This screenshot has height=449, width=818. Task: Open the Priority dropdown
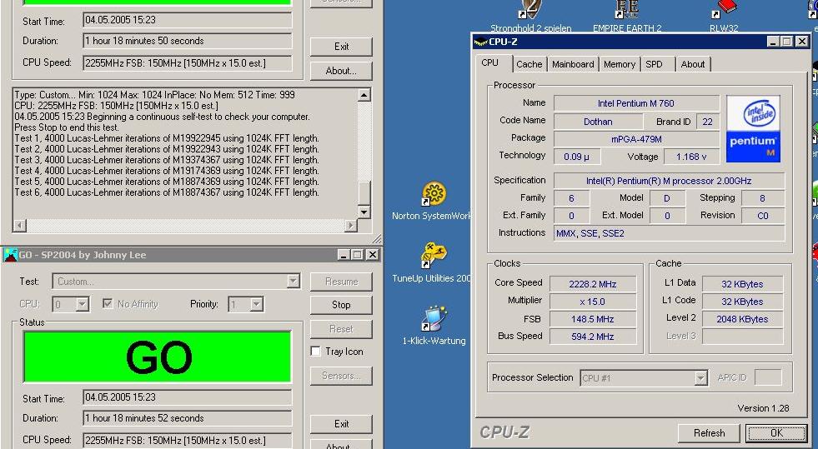tap(256, 304)
